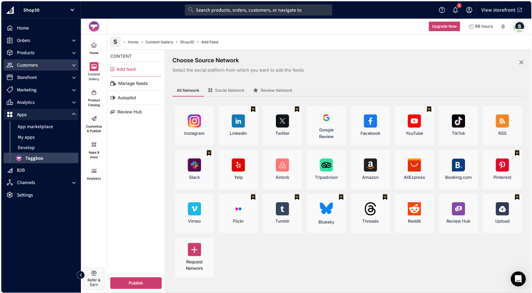
Task: Expand the BigCommerce Analytics menu
Action: (x=41, y=102)
